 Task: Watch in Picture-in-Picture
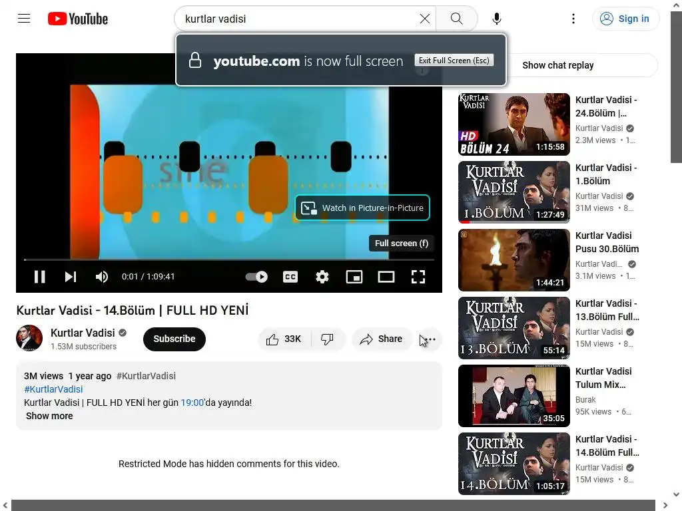[x=362, y=208]
